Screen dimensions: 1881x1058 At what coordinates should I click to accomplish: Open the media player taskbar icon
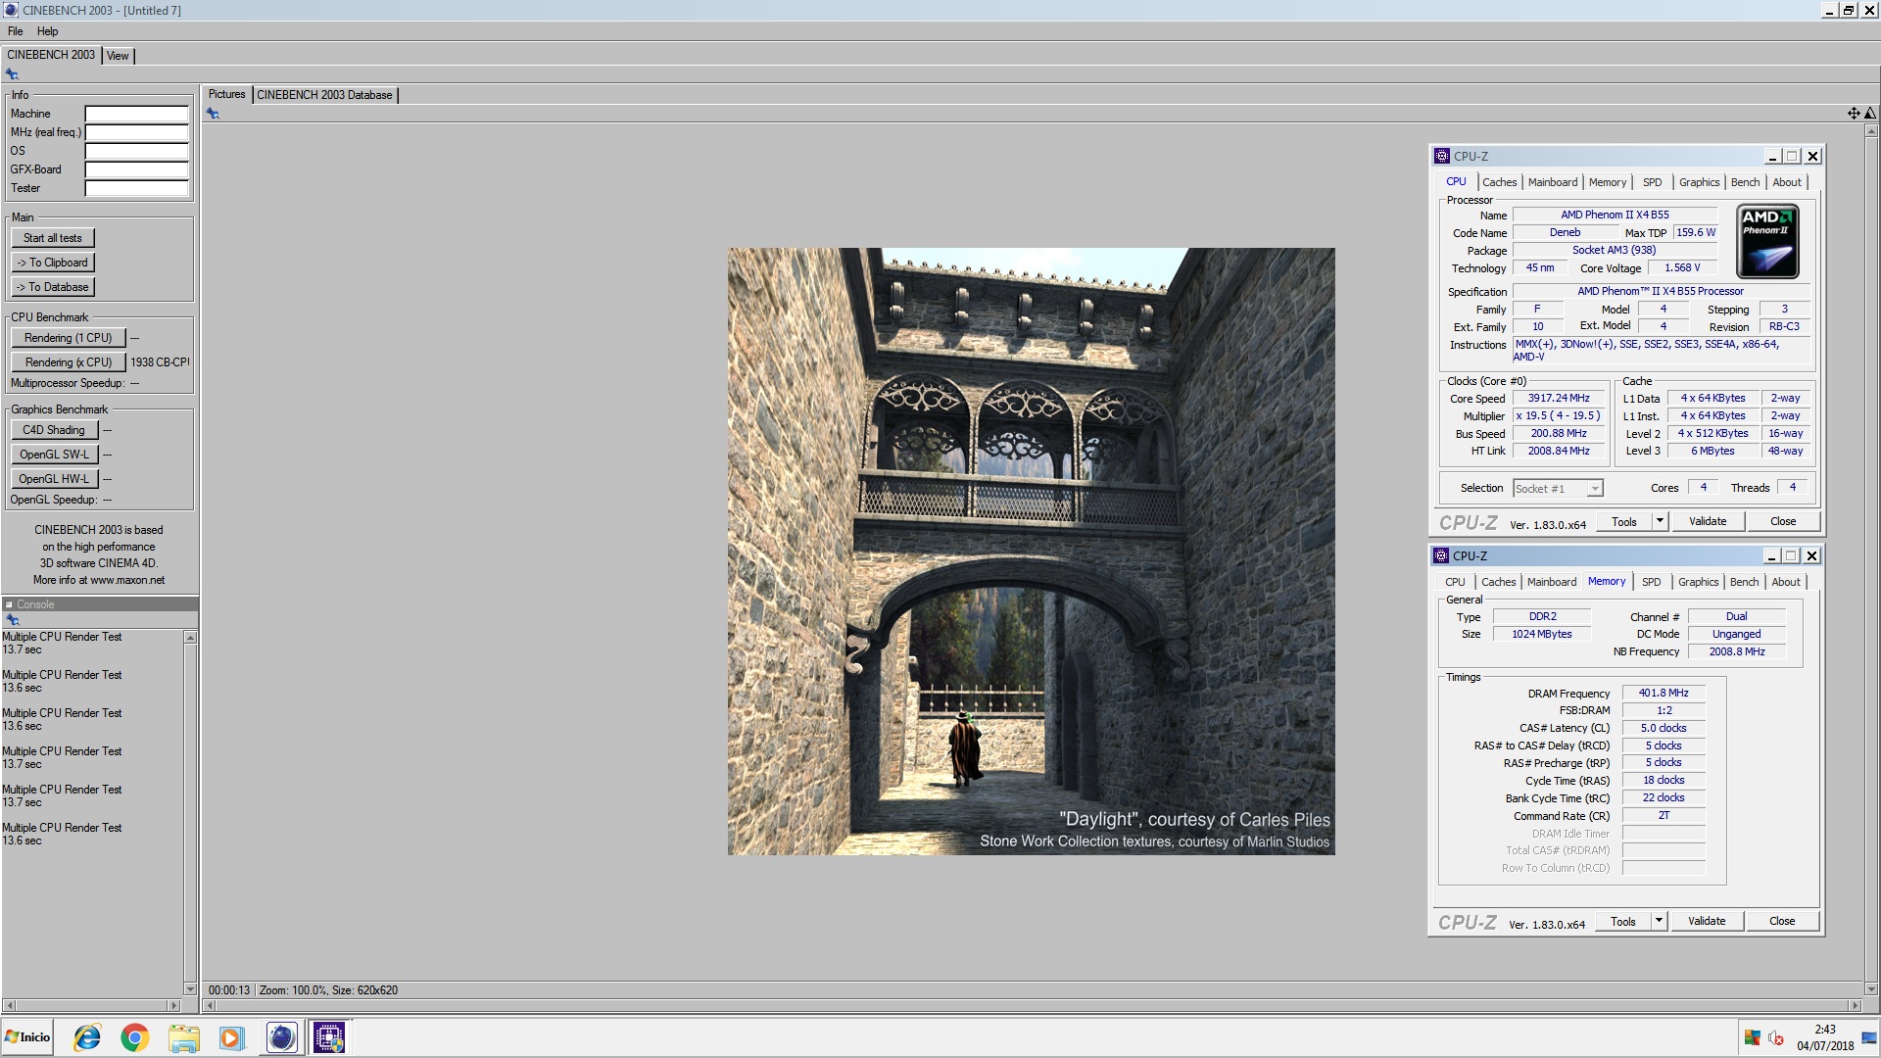point(231,1037)
